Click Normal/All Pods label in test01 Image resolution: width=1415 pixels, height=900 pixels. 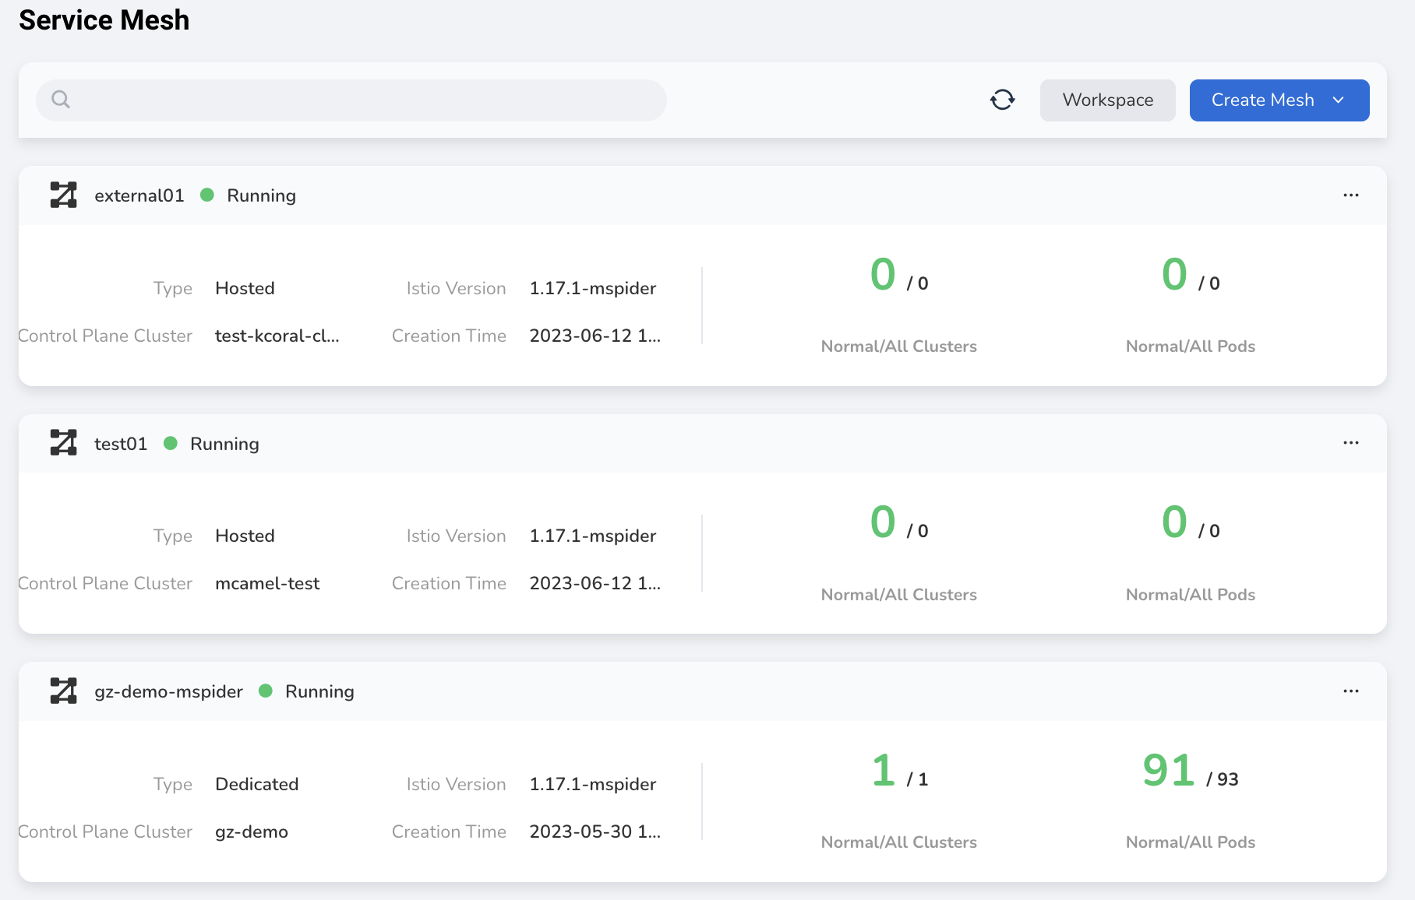pyautogui.click(x=1191, y=595)
